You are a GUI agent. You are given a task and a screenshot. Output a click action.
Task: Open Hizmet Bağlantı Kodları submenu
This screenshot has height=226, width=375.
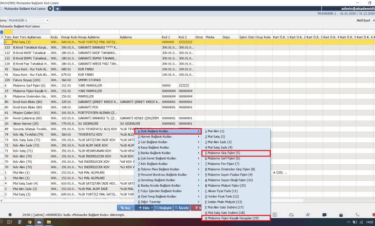168,137
